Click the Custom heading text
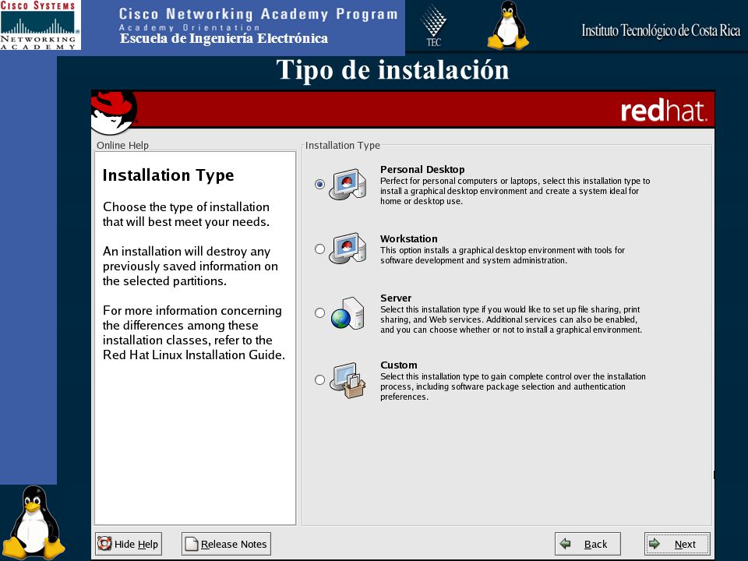Viewport: 748px width, 561px height. [x=398, y=365]
